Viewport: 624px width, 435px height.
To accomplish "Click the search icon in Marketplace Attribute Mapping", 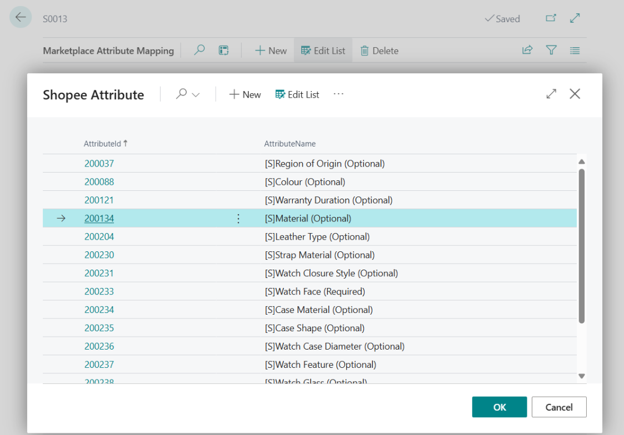I will [199, 50].
